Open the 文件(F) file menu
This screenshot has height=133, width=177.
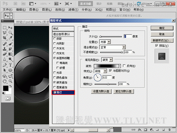(7, 10)
